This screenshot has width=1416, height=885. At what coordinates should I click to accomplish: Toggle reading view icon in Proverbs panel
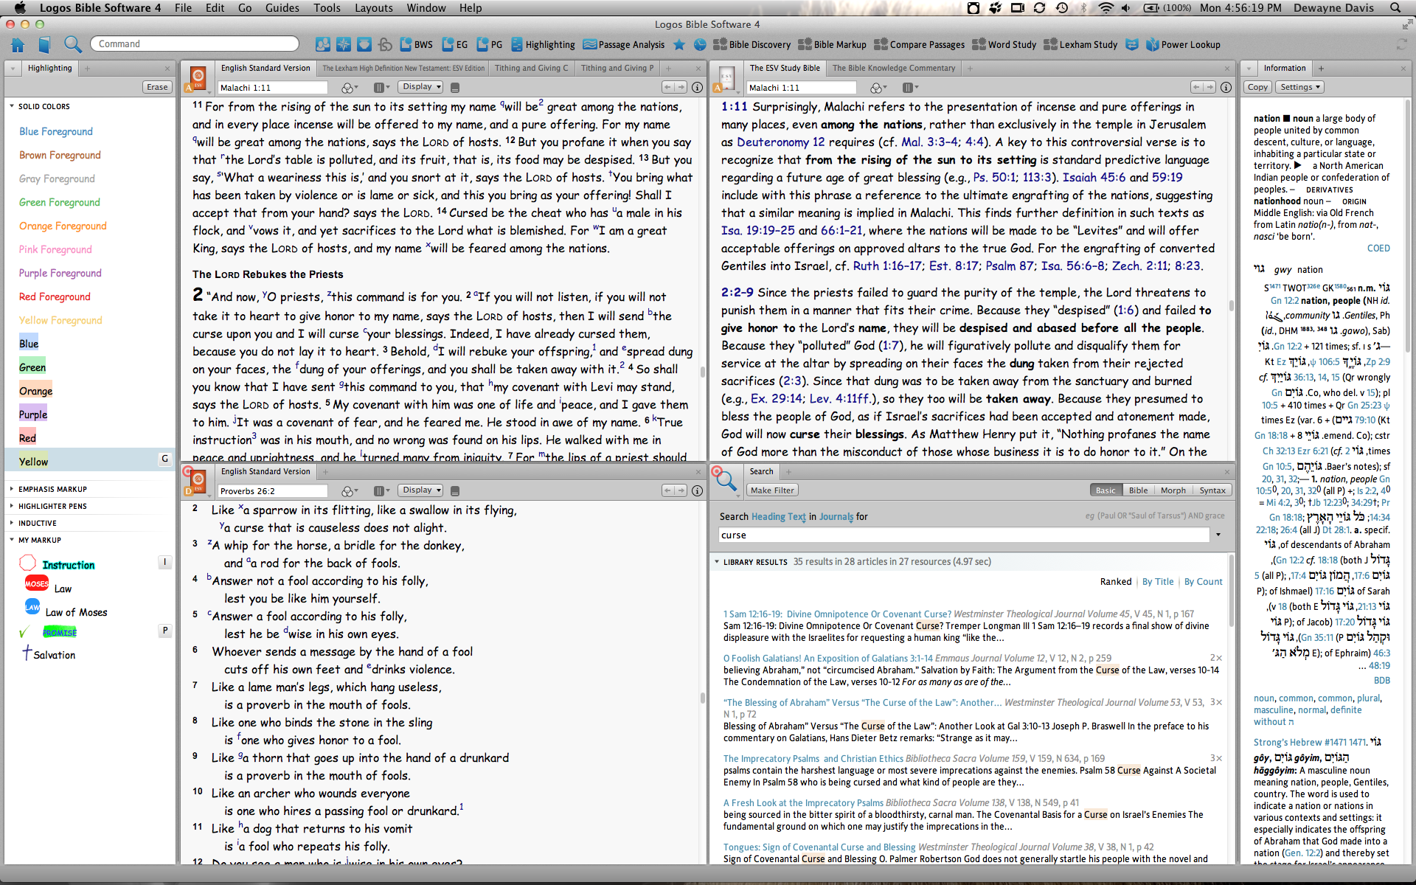click(x=455, y=491)
